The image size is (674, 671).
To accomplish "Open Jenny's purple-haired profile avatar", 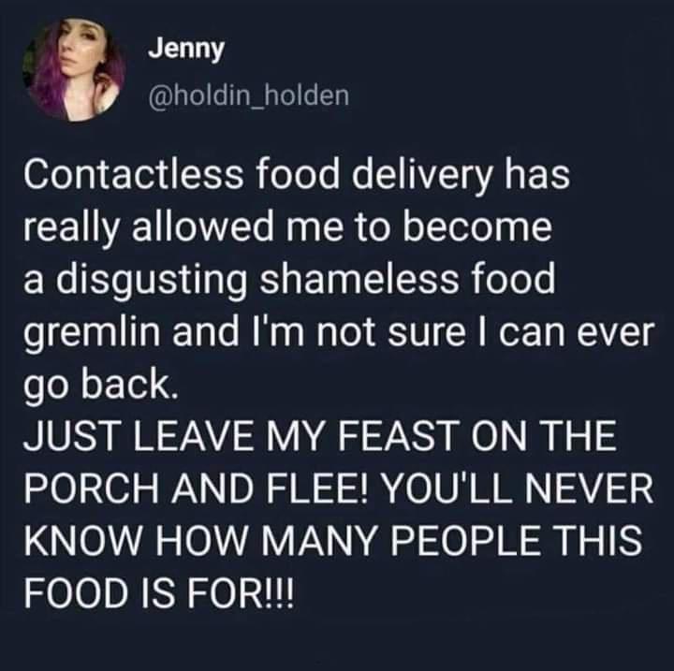I will (x=74, y=69).
